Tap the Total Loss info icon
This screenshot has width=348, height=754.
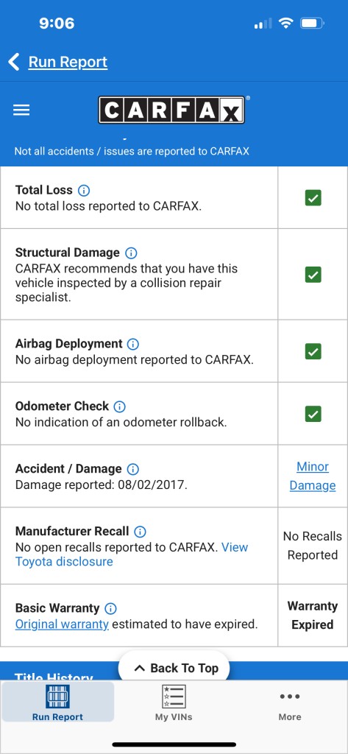[84, 190]
